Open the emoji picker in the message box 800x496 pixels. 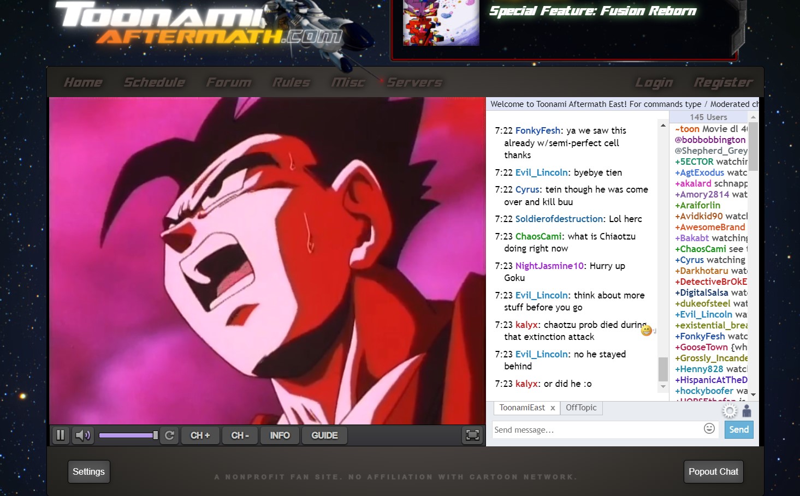[x=709, y=429]
